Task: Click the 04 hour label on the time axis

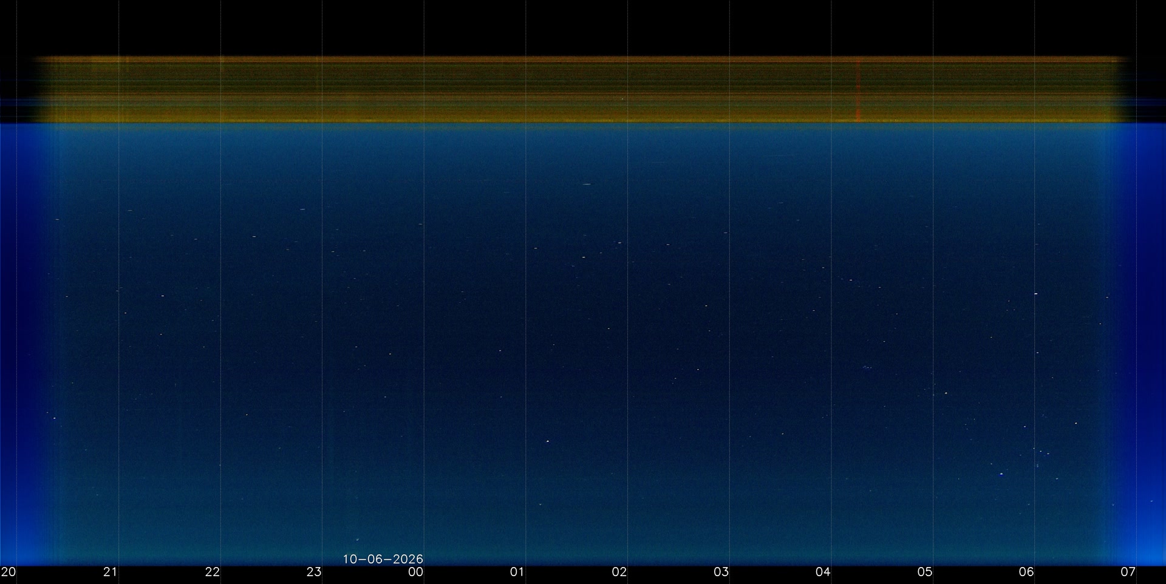Action: click(823, 572)
